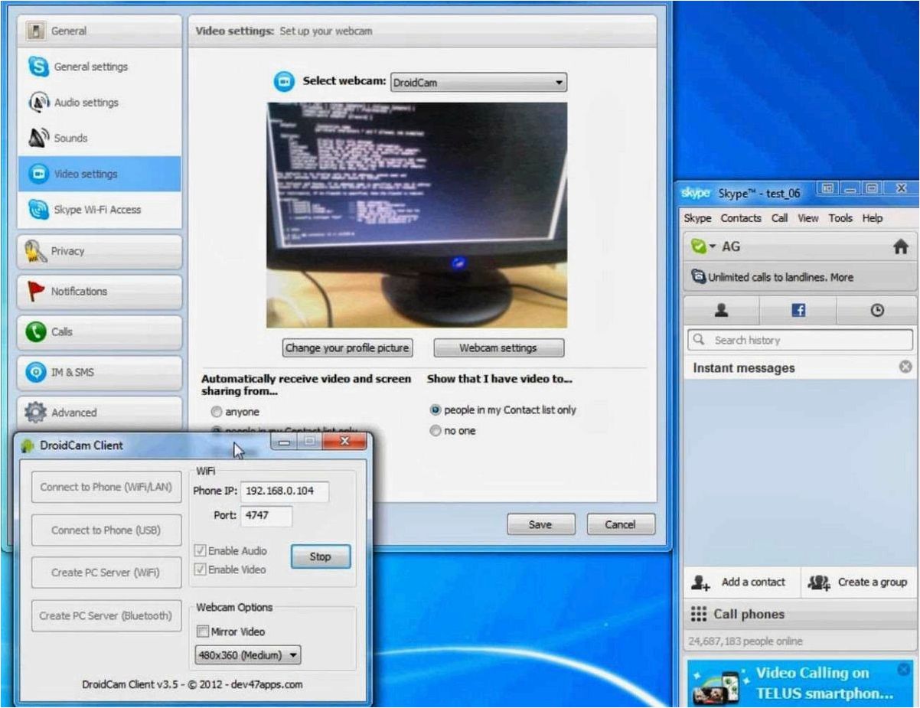Click Connect to Phone (WiFi/LAN) button
Screen dimensions: 920x708
[106, 487]
